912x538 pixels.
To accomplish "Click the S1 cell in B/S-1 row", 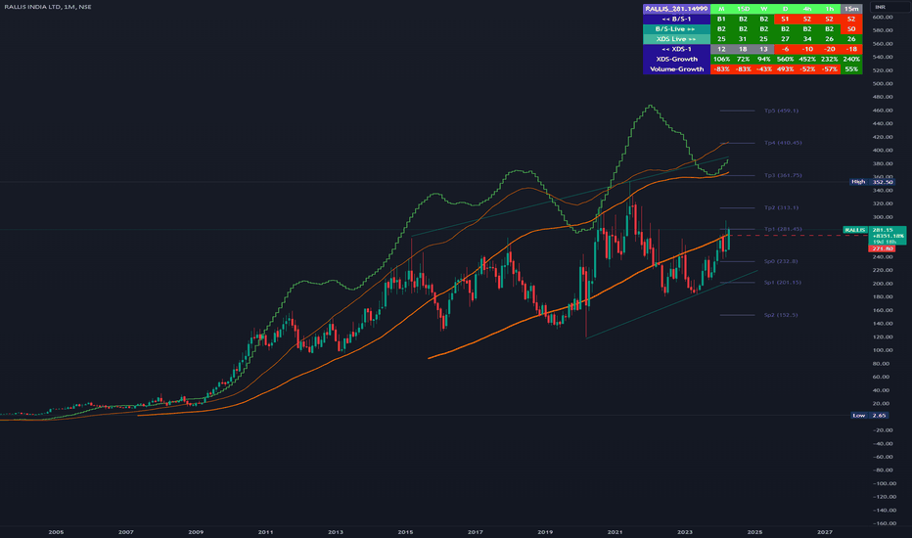I will point(785,19).
